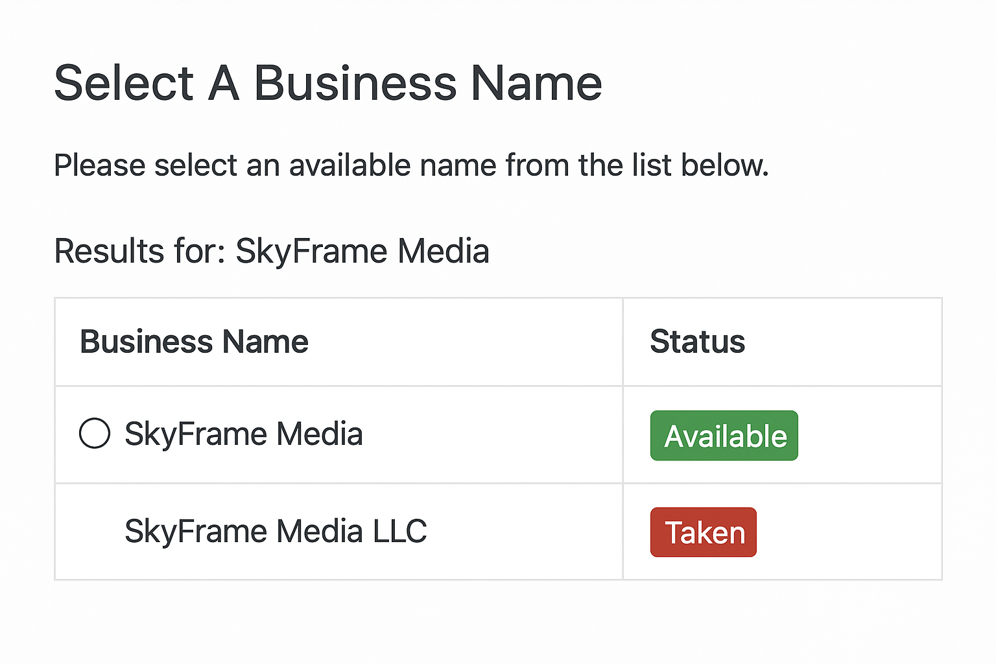The height and width of the screenshot is (664, 996).
Task: Click the SkyFrame Media LLC name
Action: click(x=276, y=532)
